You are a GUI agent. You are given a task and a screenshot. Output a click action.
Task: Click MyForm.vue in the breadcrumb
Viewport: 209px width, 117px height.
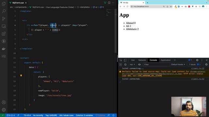click(x=37, y=7)
